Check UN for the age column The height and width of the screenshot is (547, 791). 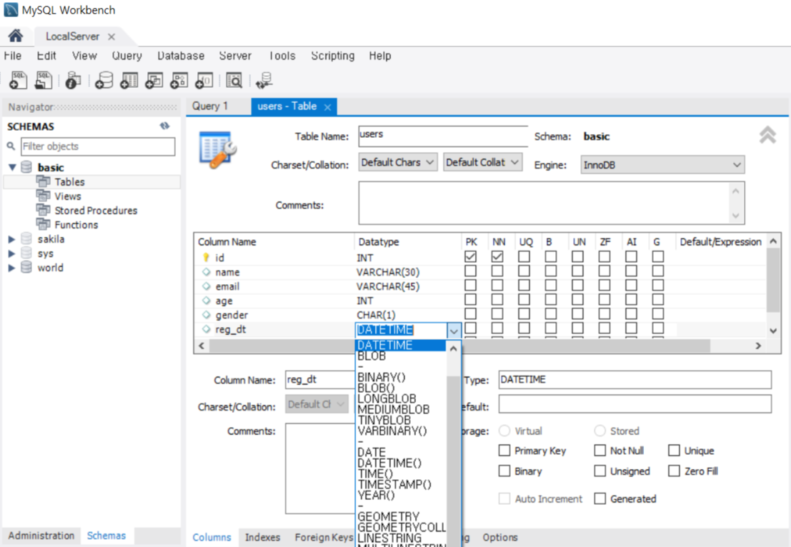(x=577, y=299)
